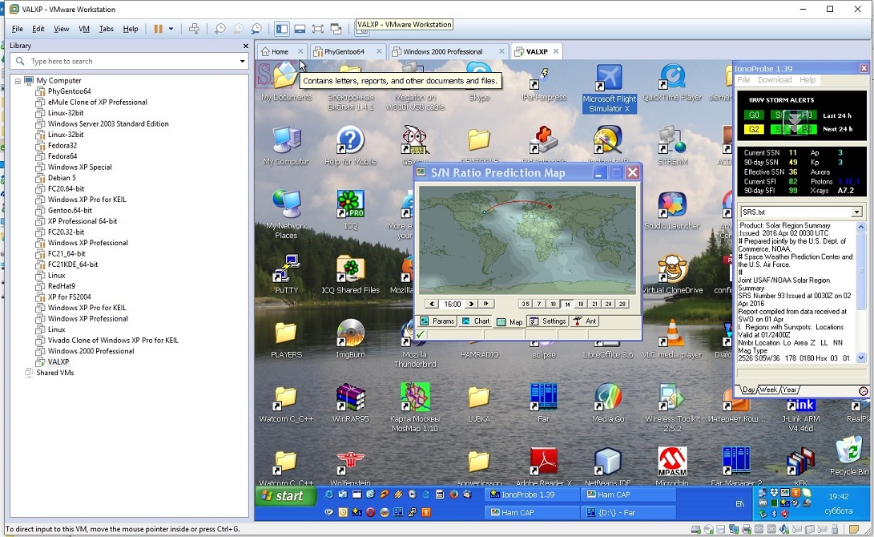Select the 18 MHz band button
The width and height of the screenshot is (874, 537).
pos(581,304)
